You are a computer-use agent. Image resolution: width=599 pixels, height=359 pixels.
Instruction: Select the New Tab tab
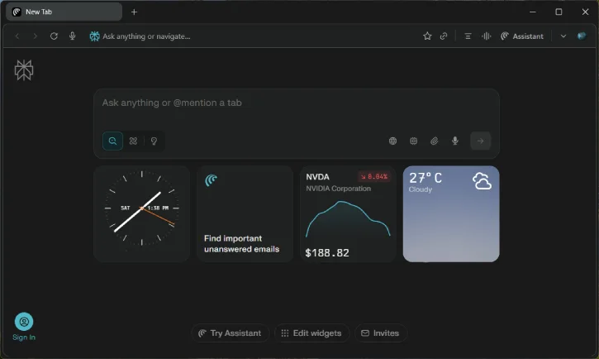pyautogui.click(x=63, y=12)
